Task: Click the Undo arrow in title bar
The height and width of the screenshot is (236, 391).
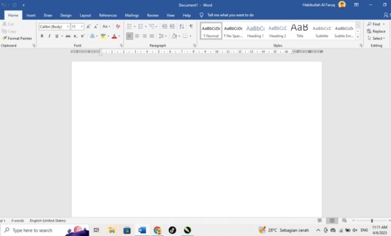Action: click(x=4, y=5)
